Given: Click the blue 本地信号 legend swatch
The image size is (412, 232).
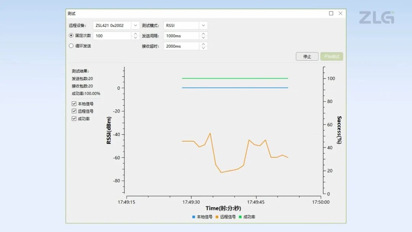Looking at the screenshot, I should point(194,217).
